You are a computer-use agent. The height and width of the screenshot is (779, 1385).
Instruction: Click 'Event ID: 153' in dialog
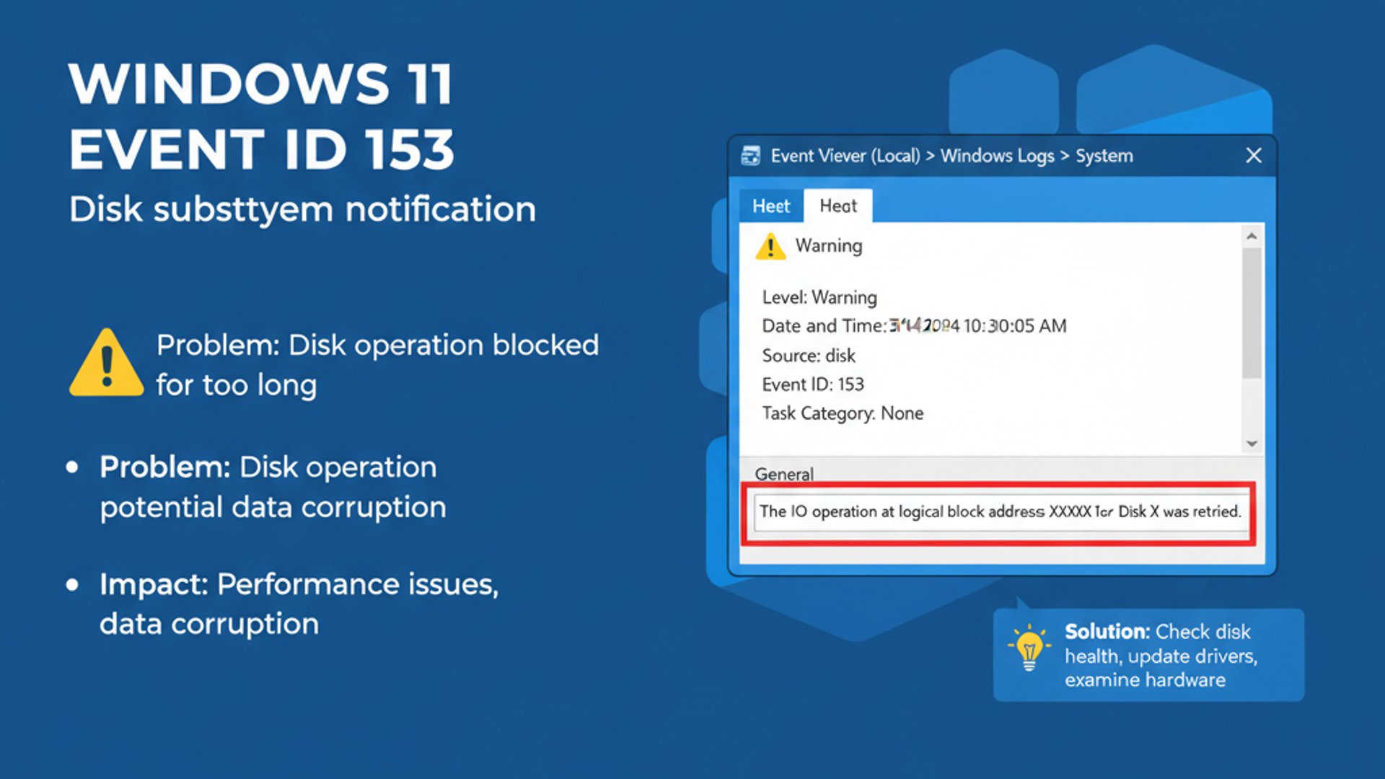pos(813,384)
